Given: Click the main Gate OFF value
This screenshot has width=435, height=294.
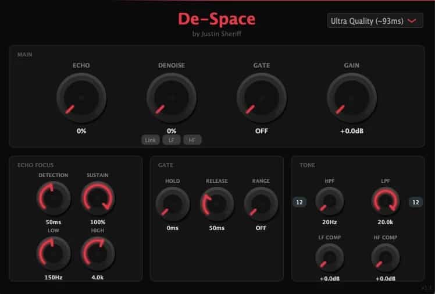Looking at the screenshot, I should (x=262, y=131).
